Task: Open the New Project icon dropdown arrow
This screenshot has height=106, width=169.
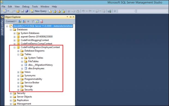Action: (8, 11)
